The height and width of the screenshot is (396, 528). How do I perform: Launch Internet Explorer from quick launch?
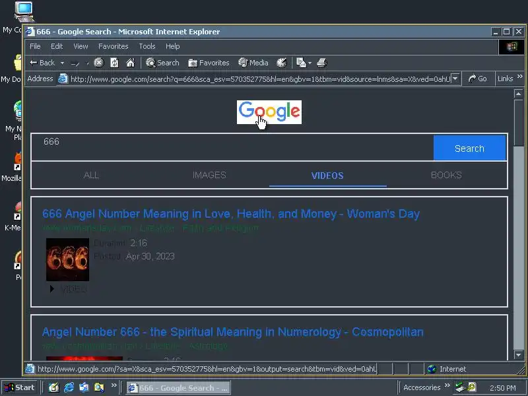(69, 387)
